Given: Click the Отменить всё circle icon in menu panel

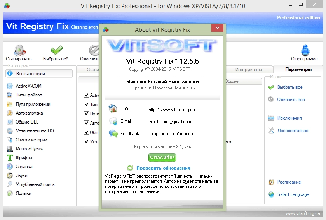Looking at the screenshot, I should point(271,99).
